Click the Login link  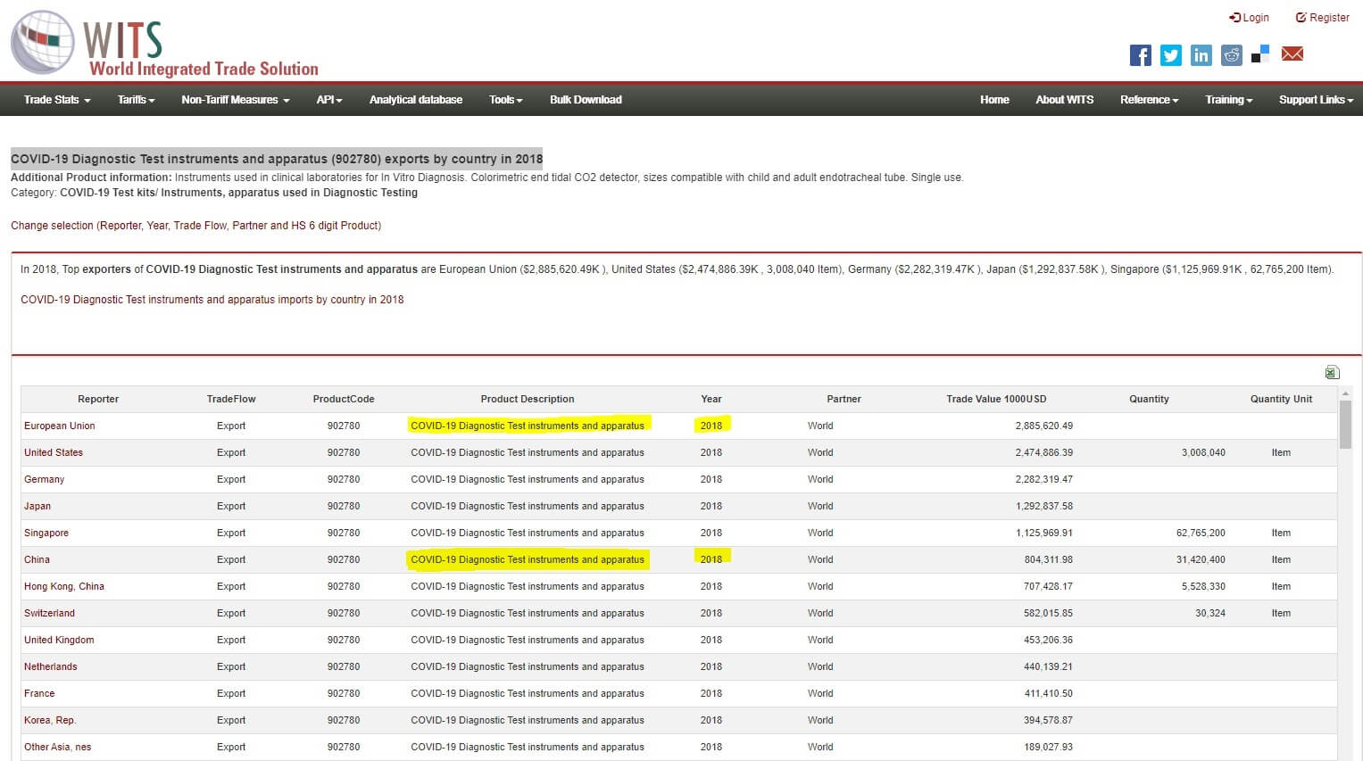pyautogui.click(x=1249, y=18)
